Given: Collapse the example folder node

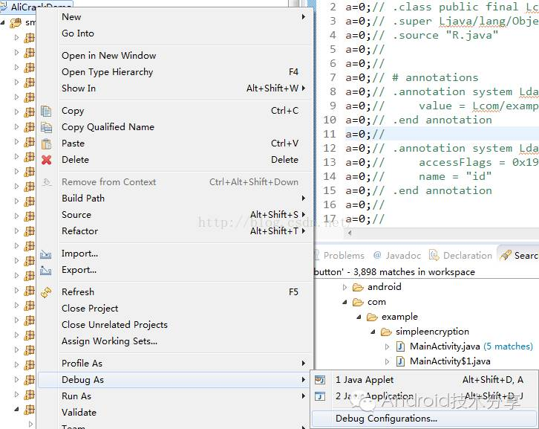Looking at the screenshot, I should [359, 317].
